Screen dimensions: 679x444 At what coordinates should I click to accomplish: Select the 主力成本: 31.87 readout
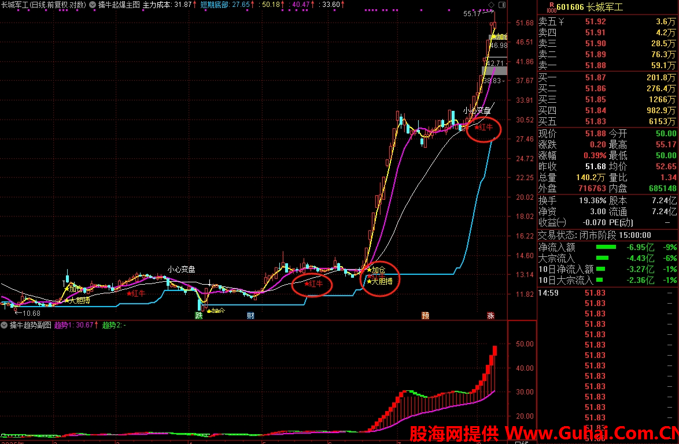point(170,5)
